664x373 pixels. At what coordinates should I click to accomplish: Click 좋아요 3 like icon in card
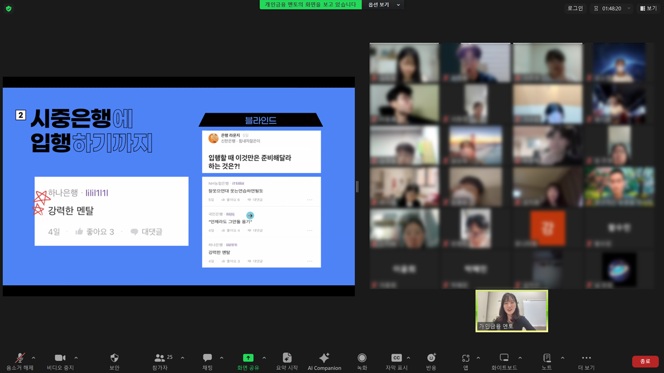click(79, 232)
